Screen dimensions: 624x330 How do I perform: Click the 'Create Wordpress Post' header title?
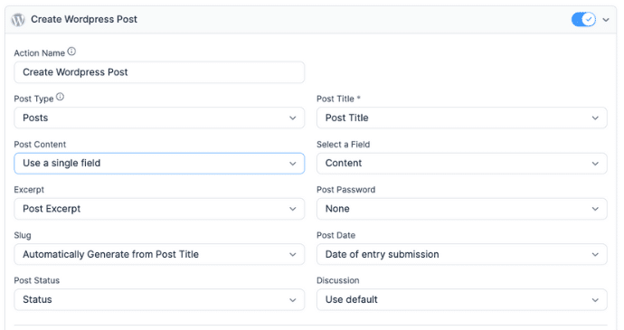tap(84, 19)
